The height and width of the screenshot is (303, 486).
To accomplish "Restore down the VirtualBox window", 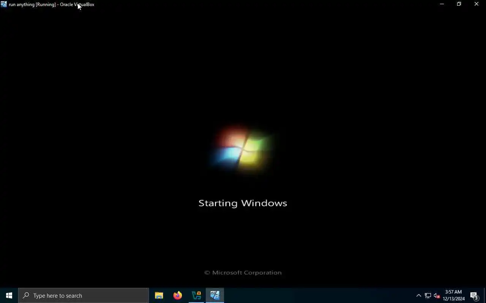I will pos(459,4).
